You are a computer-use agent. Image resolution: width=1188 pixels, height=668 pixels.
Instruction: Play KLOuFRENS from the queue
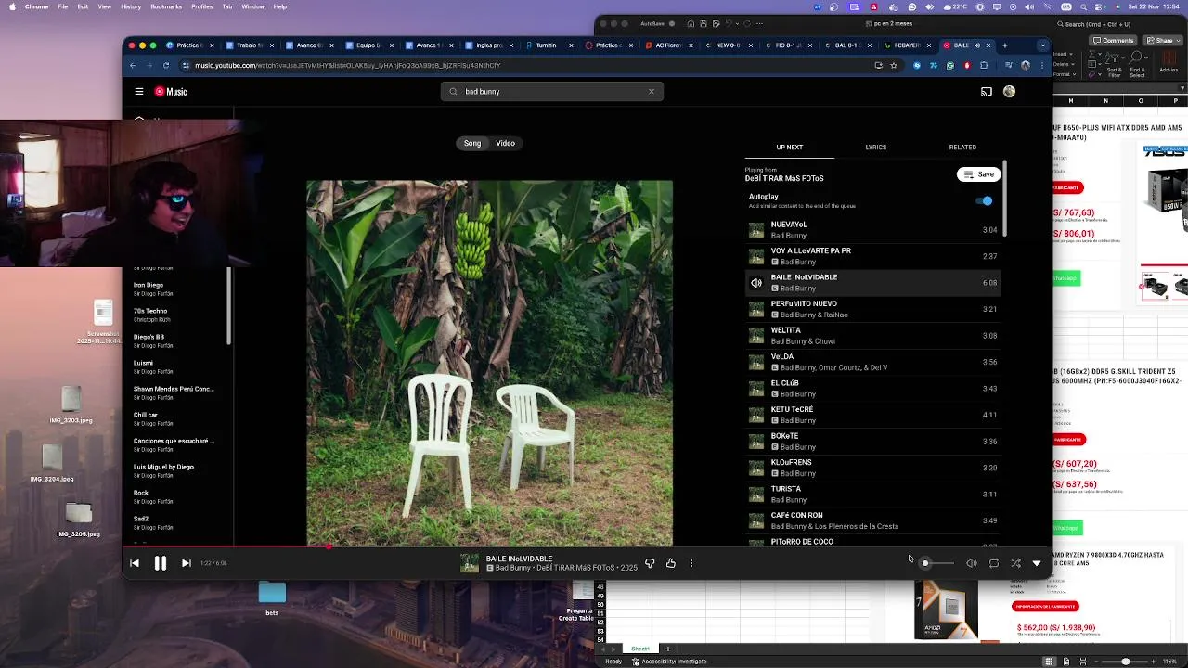pyautogui.click(x=872, y=468)
